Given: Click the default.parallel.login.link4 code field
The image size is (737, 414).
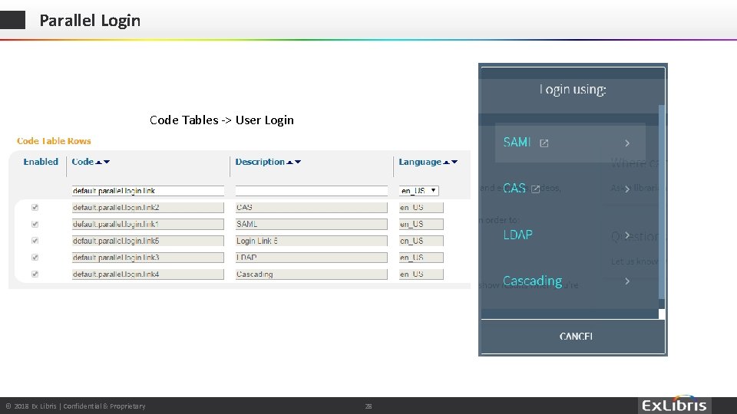Looking at the screenshot, I should 148,274.
